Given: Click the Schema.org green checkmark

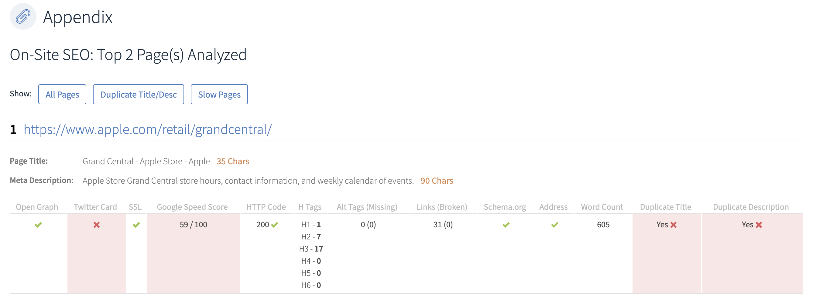Looking at the screenshot, I should point(506,225).
